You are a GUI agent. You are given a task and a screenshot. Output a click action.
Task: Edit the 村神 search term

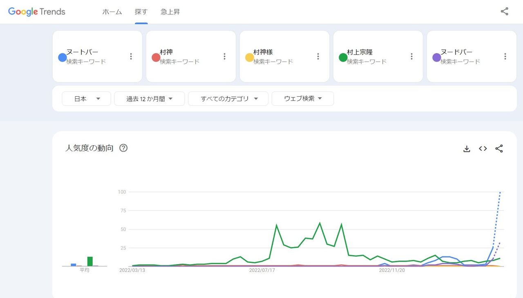pyautogui.click(x=166, y=52)
